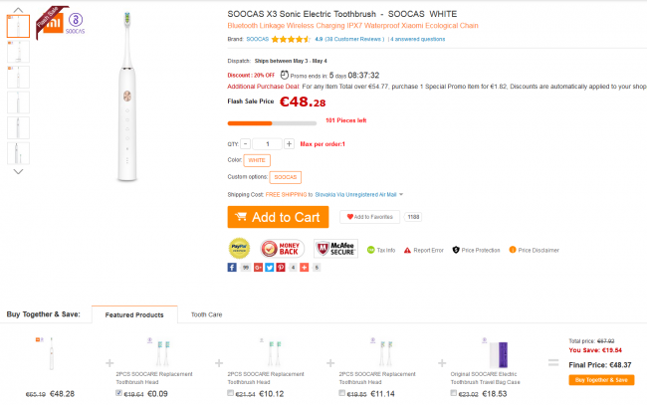This screenshot has height=405, width=647.
Task: Click the heart Add to Favorites
Action: (x=368, y=216)
